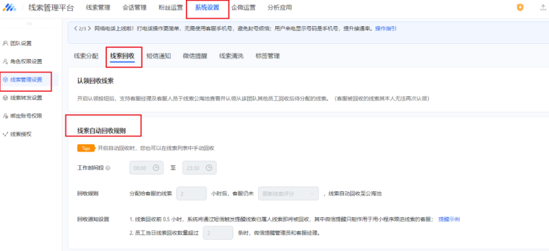Viewport: 549px width, 251px height.
Task: Open the 企微运营 top menu
Action: point(244,8)
